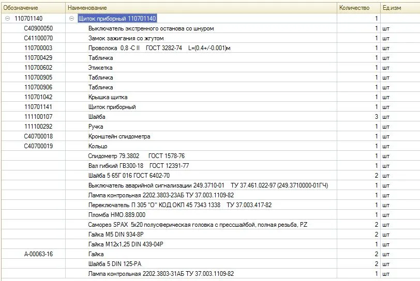
Task: Select designation C40700019
Action: click(38, 146)
